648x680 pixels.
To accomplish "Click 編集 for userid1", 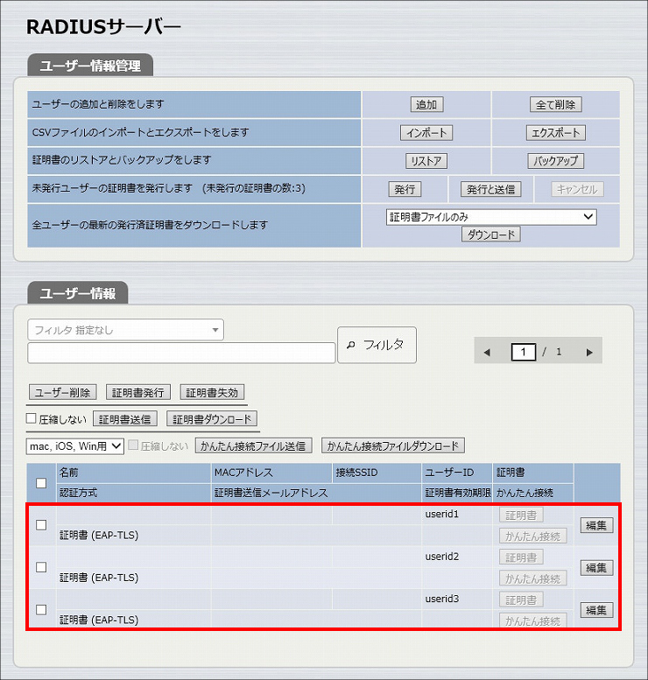I will tap(597, 526).
